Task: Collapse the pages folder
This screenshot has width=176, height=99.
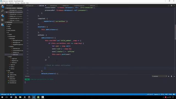Action: point(10,57)
